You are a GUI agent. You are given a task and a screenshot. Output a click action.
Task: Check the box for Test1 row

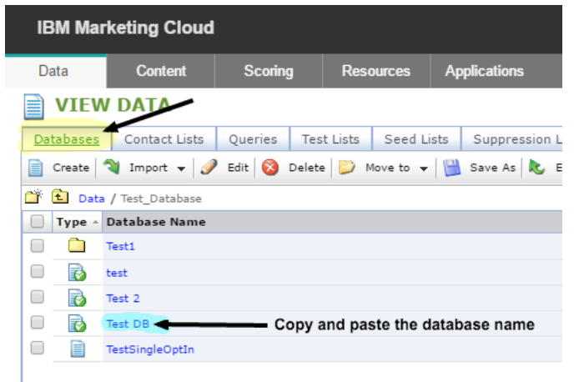38,245
